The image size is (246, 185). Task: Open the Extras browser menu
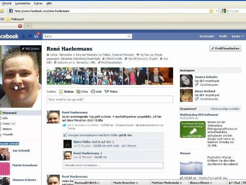click(x=38, y=3)
